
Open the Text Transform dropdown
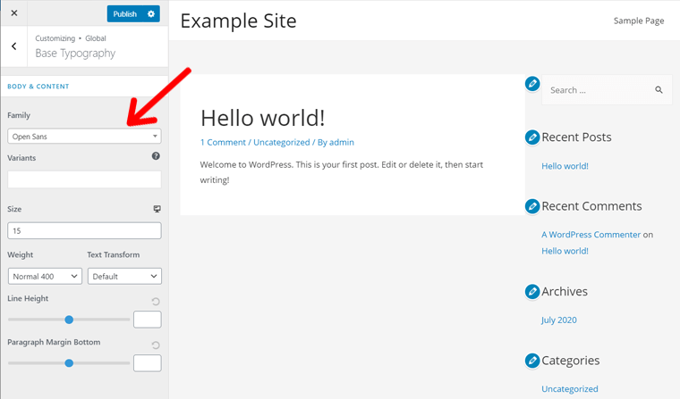point(124,277)
